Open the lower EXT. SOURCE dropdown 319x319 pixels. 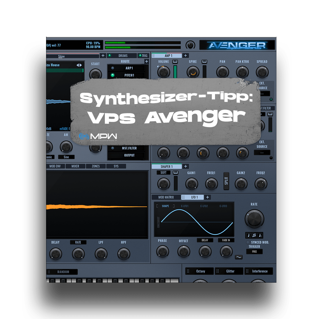click(262, 153)
